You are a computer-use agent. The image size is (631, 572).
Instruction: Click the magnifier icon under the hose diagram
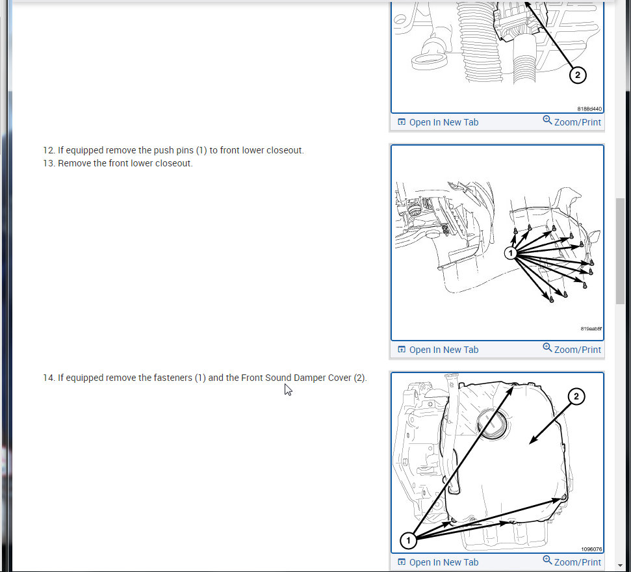pos(547,120)
